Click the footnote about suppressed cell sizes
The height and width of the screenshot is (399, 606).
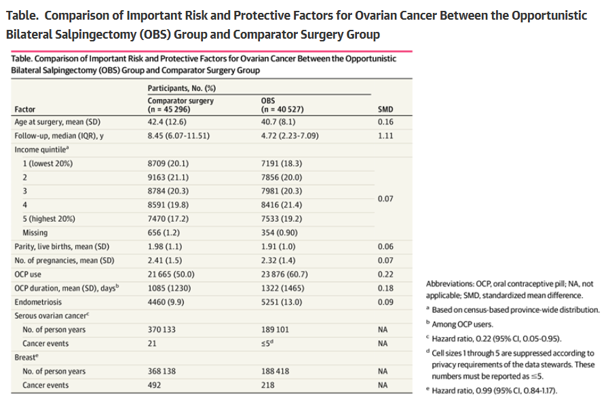tap(513, 364)
